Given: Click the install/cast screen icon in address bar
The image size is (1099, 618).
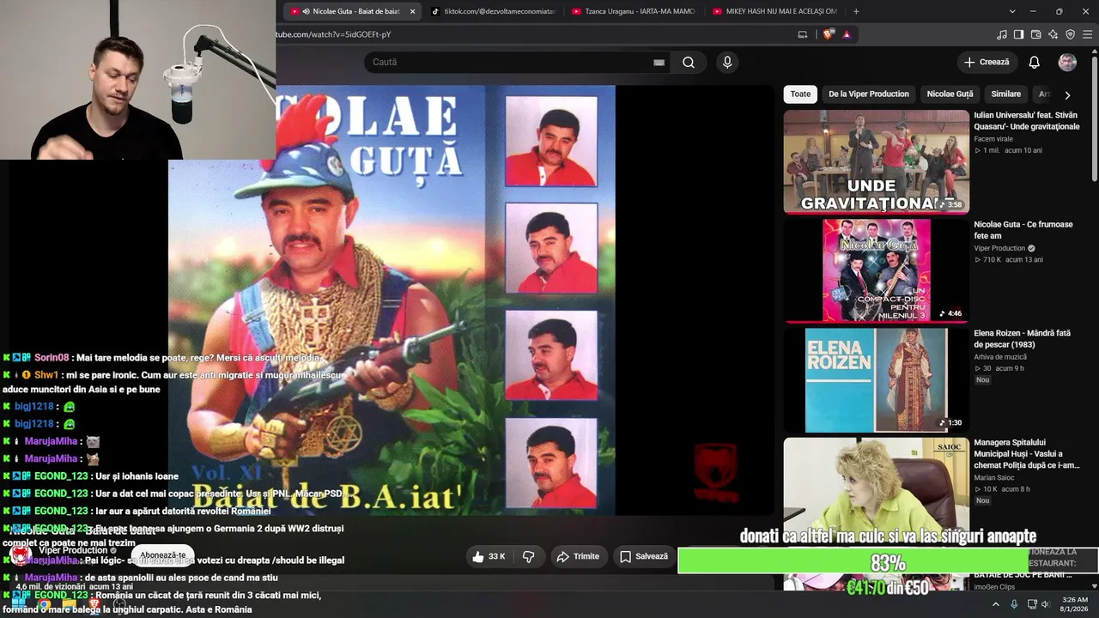Looking at the screenshot, I should click(x=803, y=34).
